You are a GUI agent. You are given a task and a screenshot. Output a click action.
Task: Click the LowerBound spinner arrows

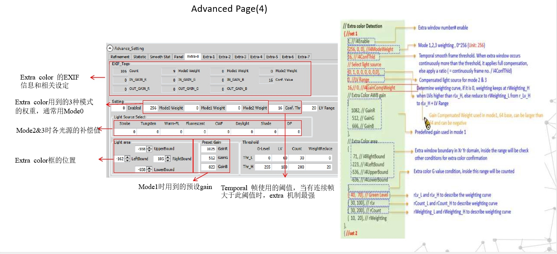coord(149,170)
